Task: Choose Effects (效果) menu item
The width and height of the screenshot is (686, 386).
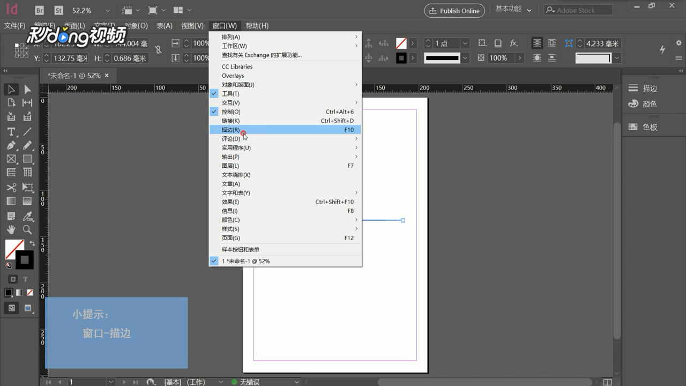Action: tap(285, 202)
